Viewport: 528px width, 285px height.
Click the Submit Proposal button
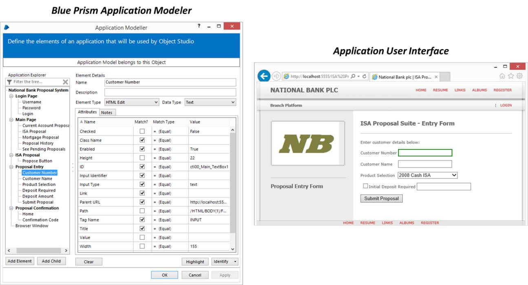382,198
